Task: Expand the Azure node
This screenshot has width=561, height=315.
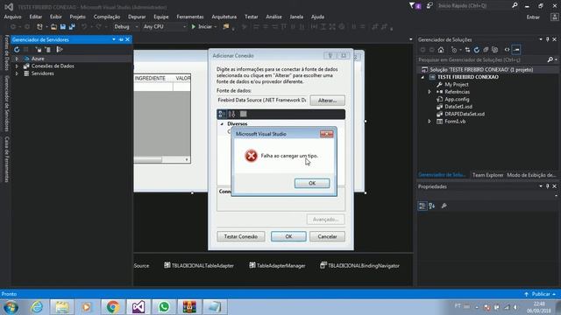Action: [x=17, y=59]
